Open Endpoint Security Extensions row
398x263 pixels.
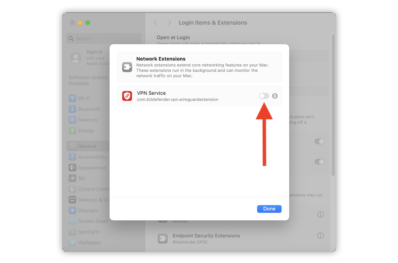coord(241,238)
